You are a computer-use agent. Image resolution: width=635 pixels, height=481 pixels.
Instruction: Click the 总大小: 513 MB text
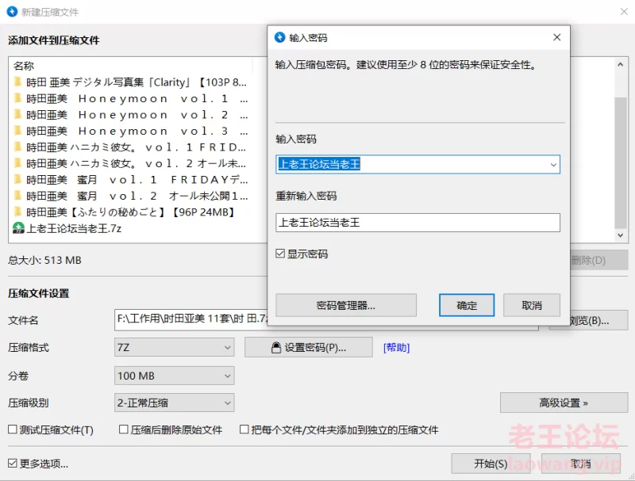click(x=44, y=260)
